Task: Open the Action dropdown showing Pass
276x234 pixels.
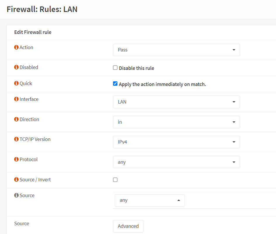Action: [x=176, y=50]
